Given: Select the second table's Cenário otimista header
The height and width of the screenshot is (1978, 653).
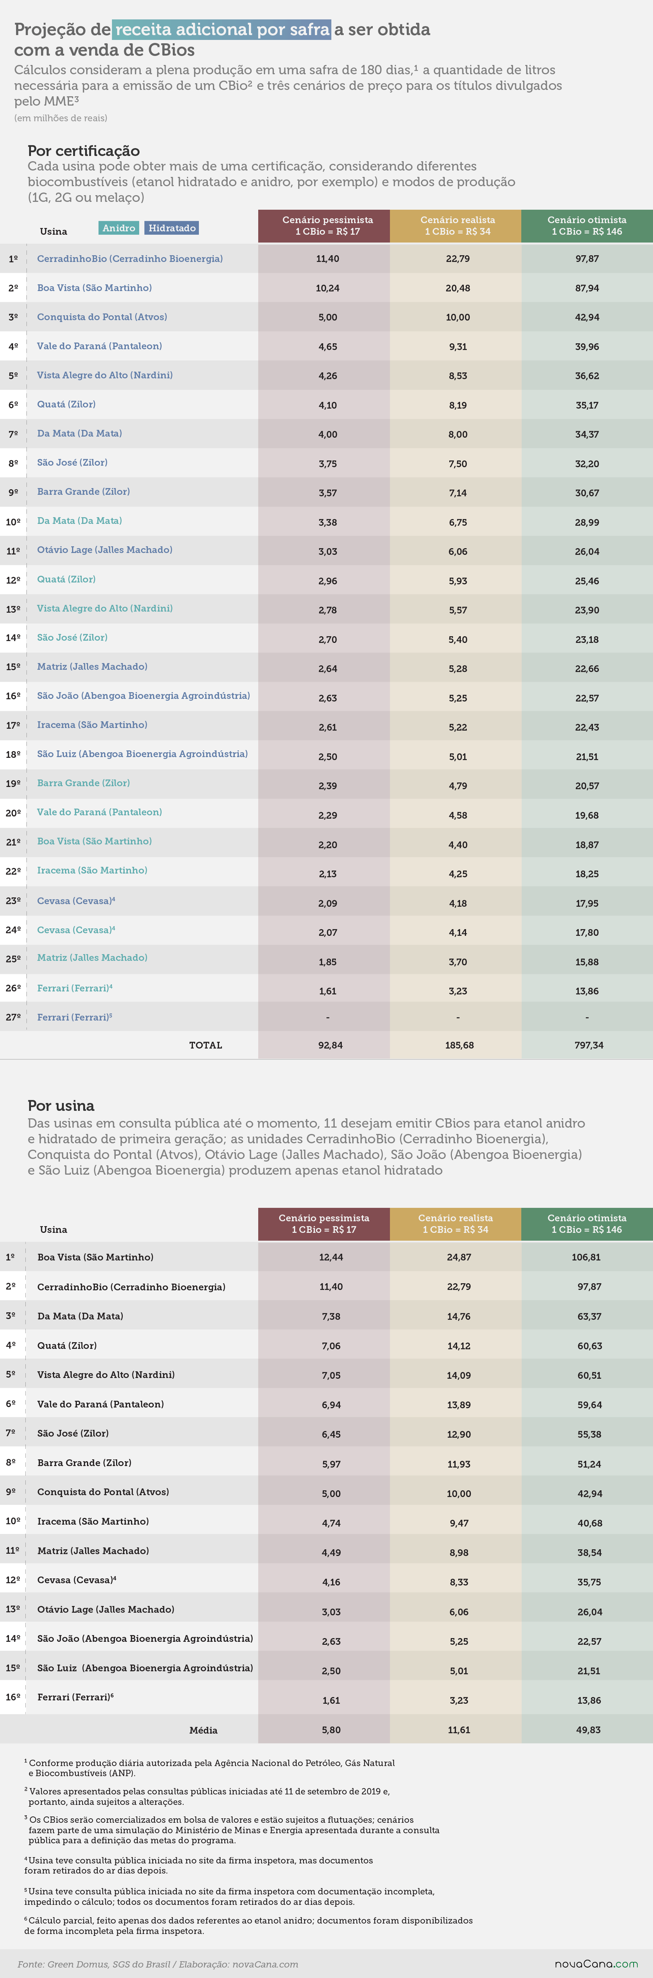Looking at the screenshot, I should click(x=587, y=1224).
